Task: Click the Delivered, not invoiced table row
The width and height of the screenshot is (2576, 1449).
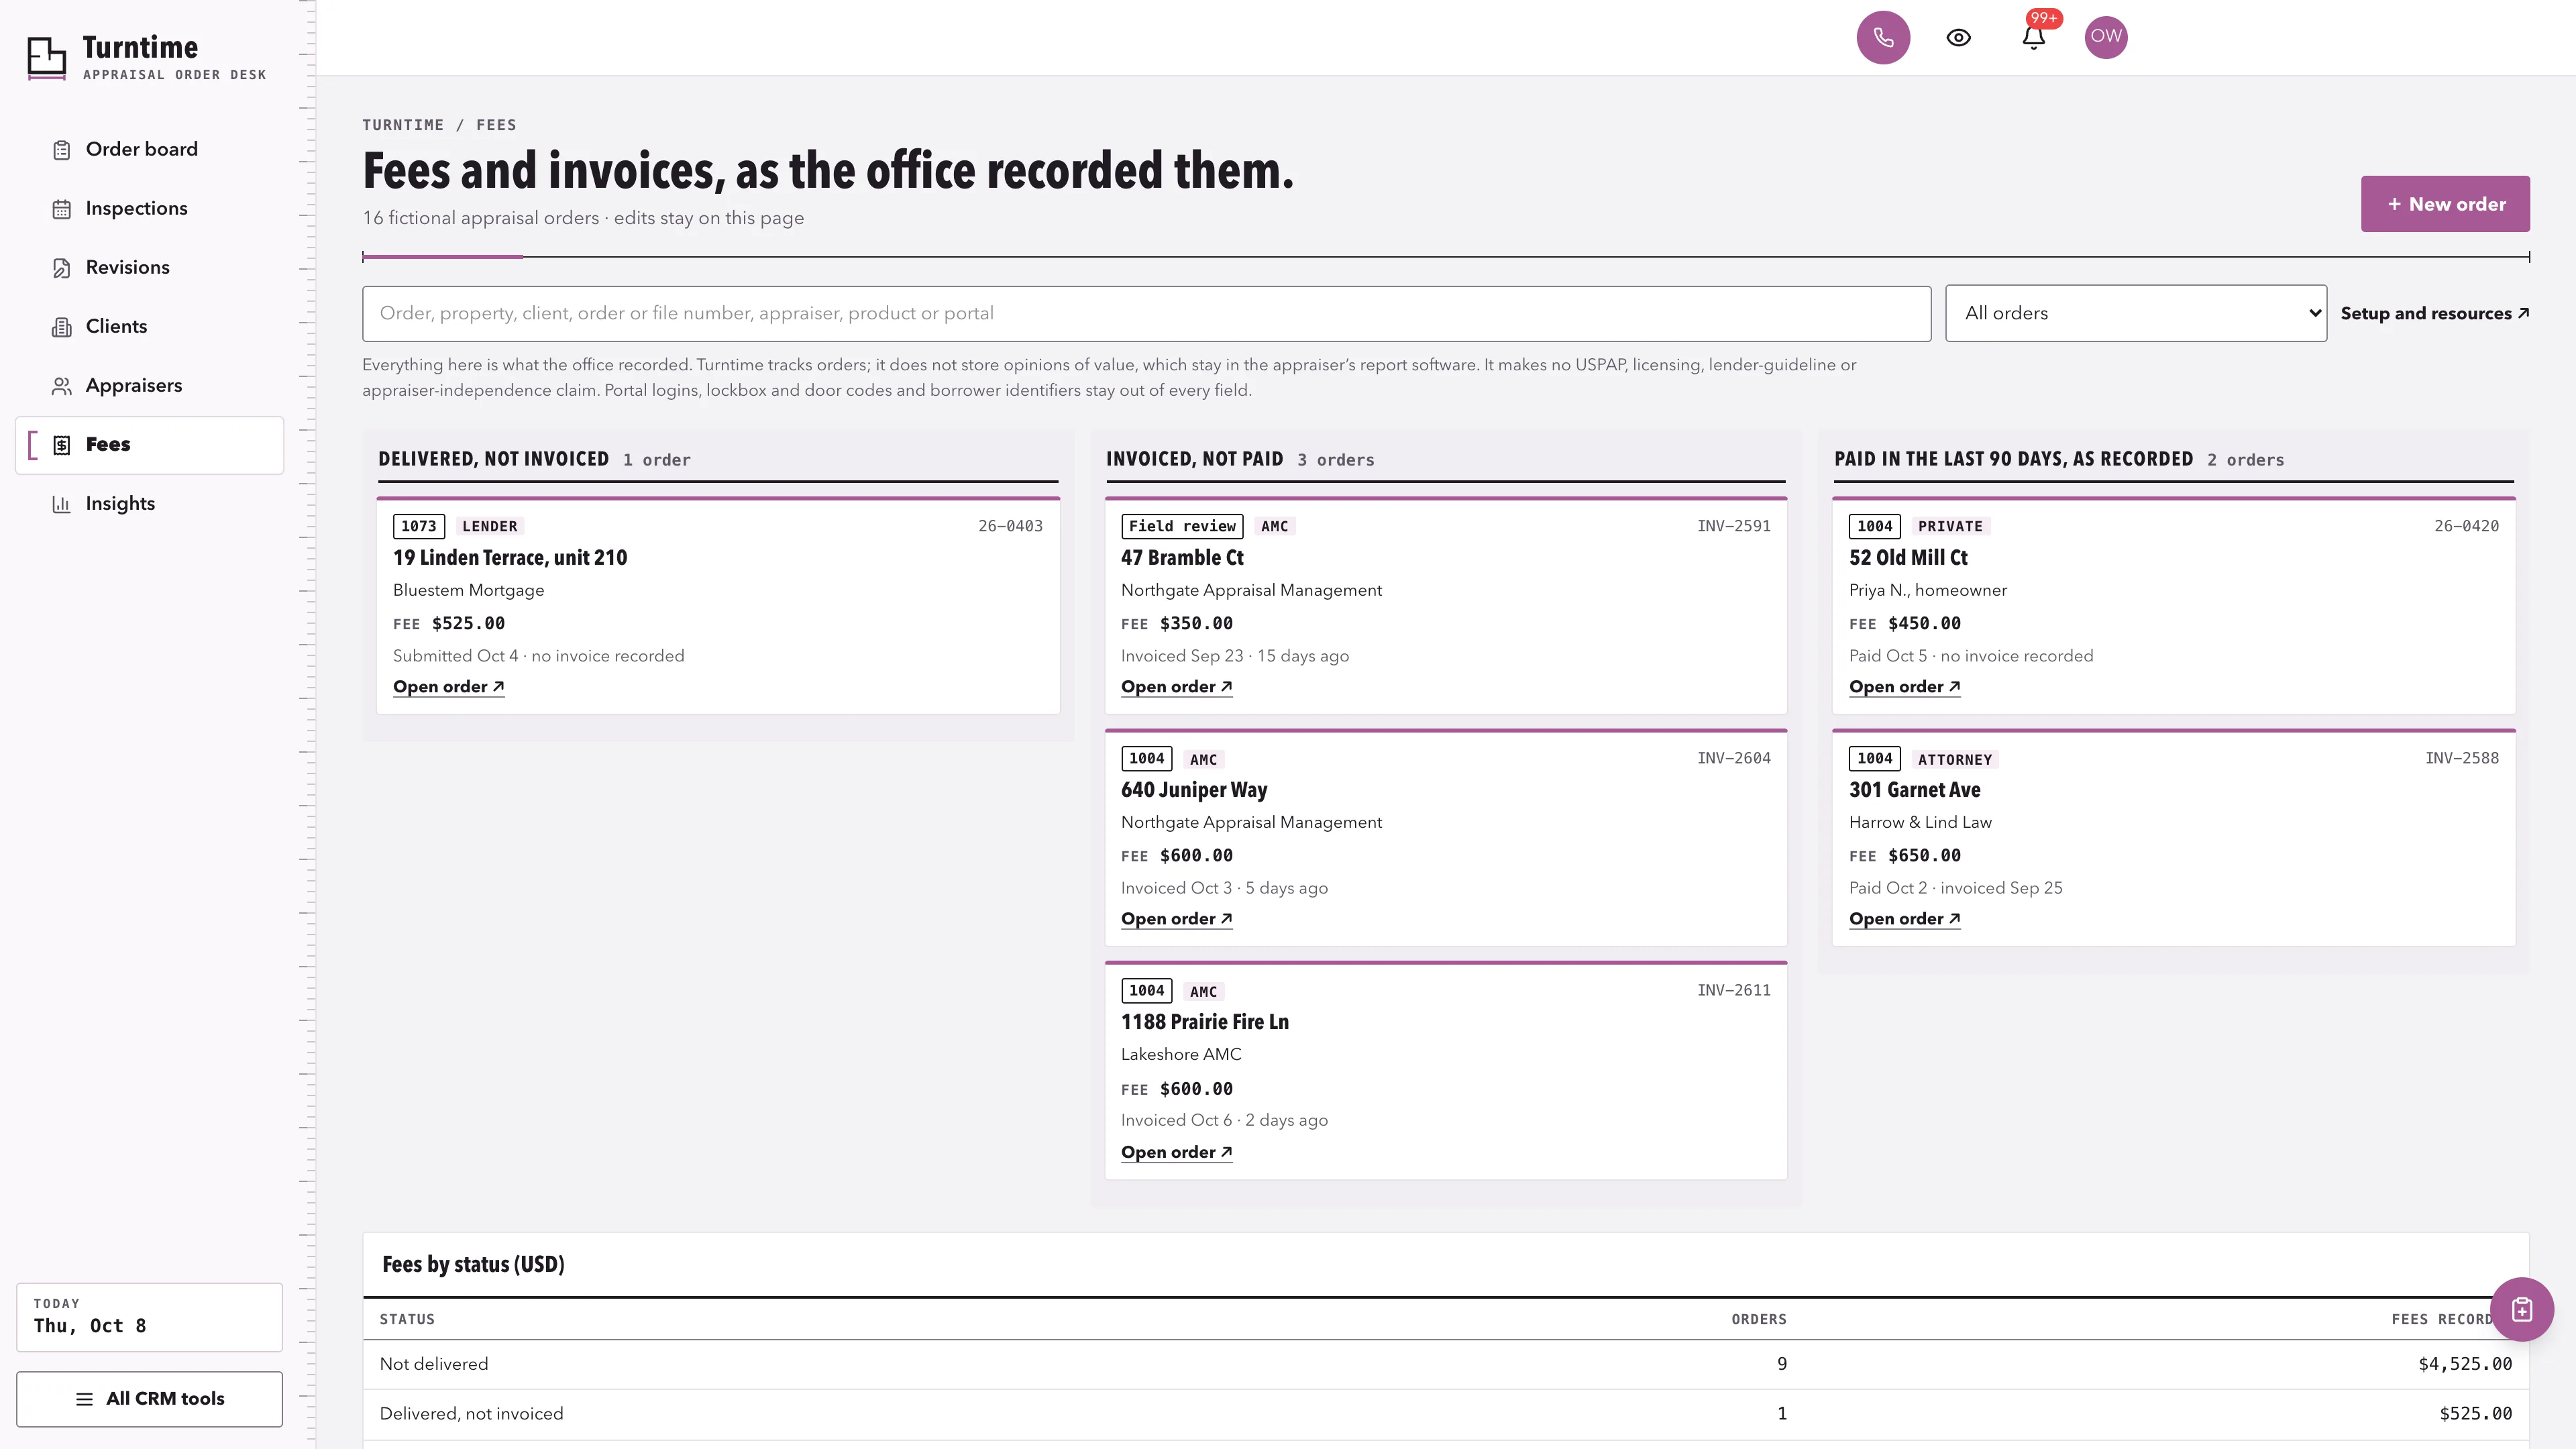Action: [1445, 1414]
